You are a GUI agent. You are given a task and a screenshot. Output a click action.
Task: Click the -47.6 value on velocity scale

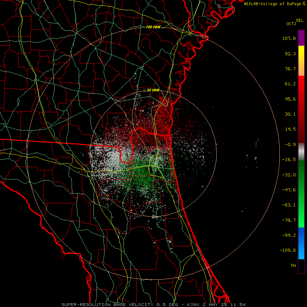point(289,190)
